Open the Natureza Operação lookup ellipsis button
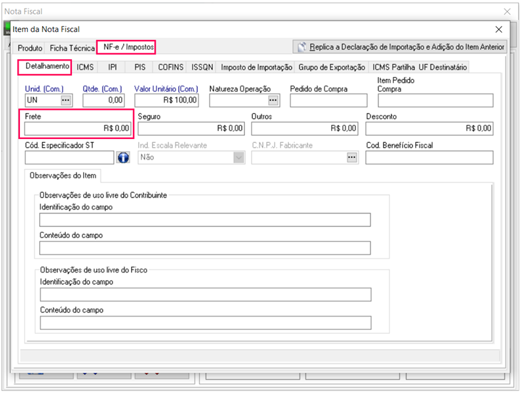Image resolution: width=523 pixels, height=395 pixels. pos(273,100)
